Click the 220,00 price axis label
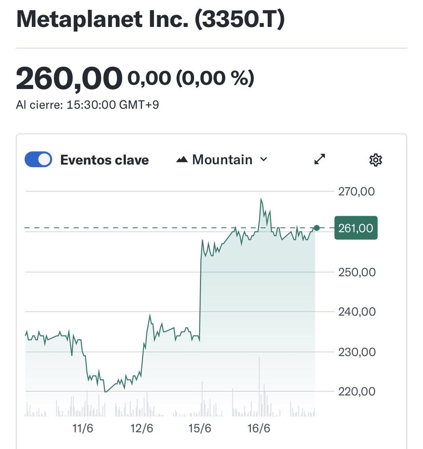The height and width of the screenshot is (449, 423). 357,391
